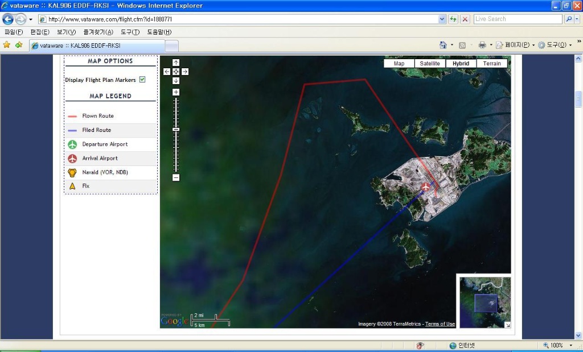Pan the map up with the arrow
The height and width of the screenshot is (352, 583).
pyautogui.click(x=176, y=63)
